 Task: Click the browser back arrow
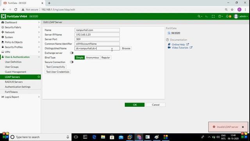click(x=4, y=9)
